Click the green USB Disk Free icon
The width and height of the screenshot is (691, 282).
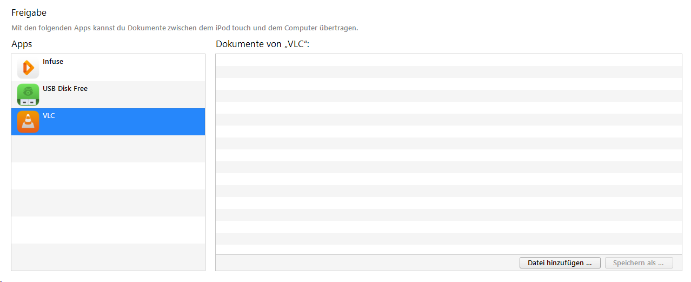pos(28,95)
